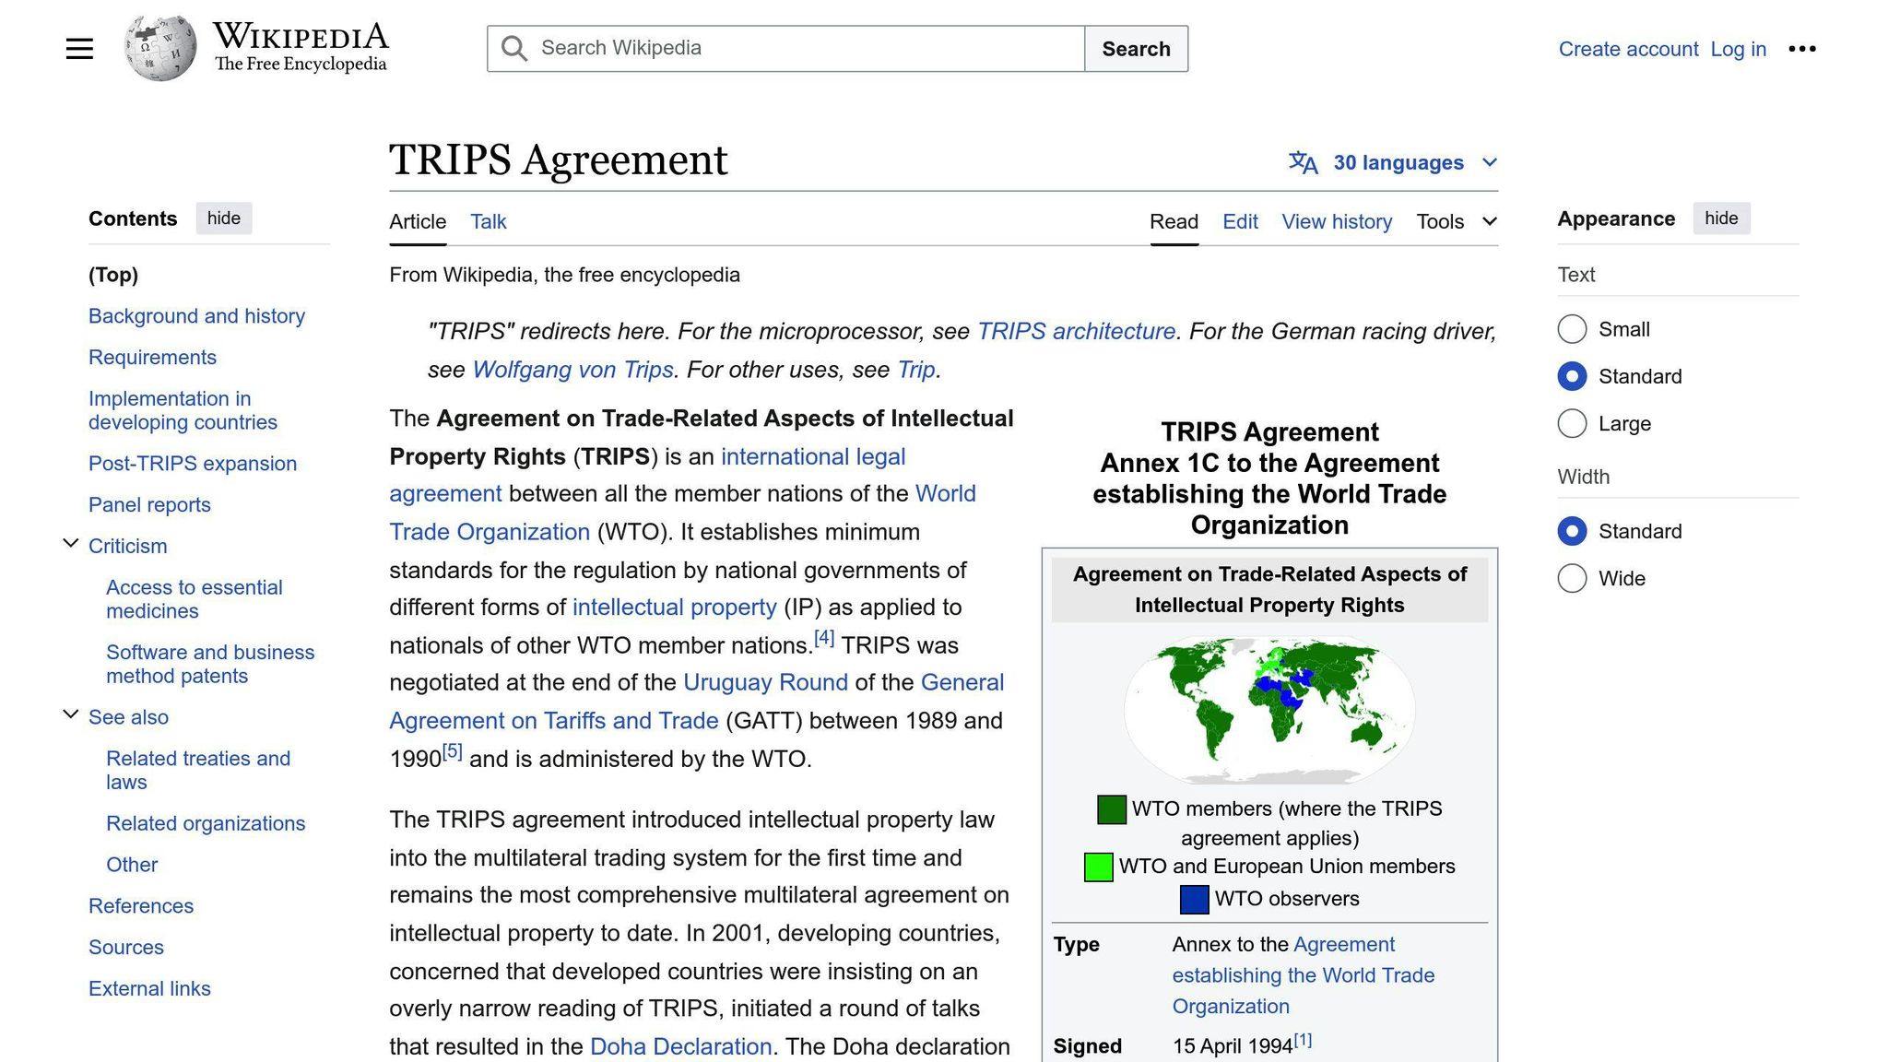The width and height of the screenshot is (1888, 1062).
Task: Open Agreement establishing the World Trade Organization link
Action: (1303, 975)
